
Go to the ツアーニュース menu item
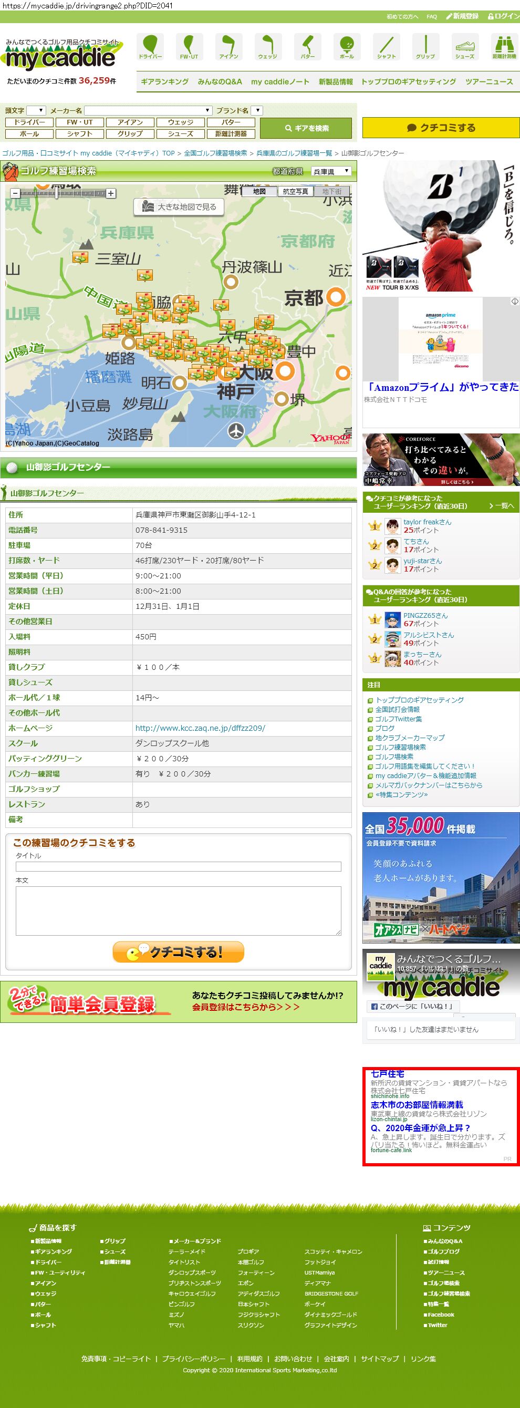click(x=489, y=81)
